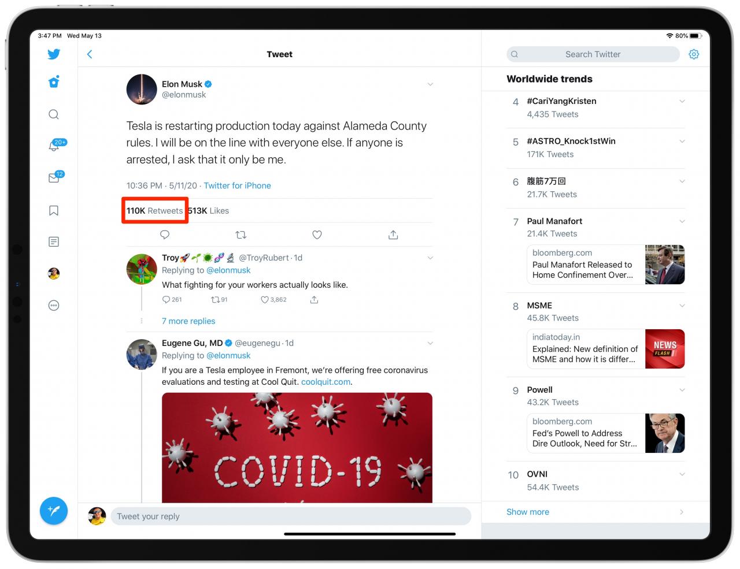The height and width of the screenshot is (569, 740).
Task: Open the 7 more replies link
Action: click(188, 321)
